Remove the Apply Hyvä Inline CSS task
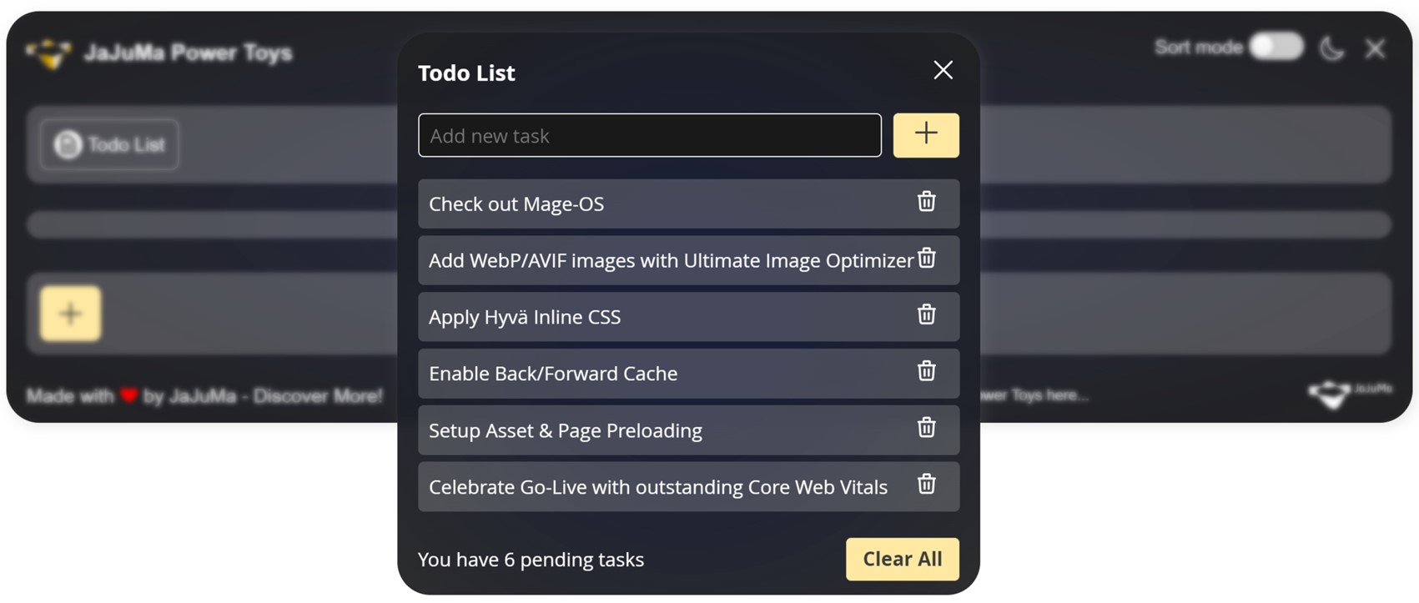This screenshot has width=1419, height=603. 926,314
